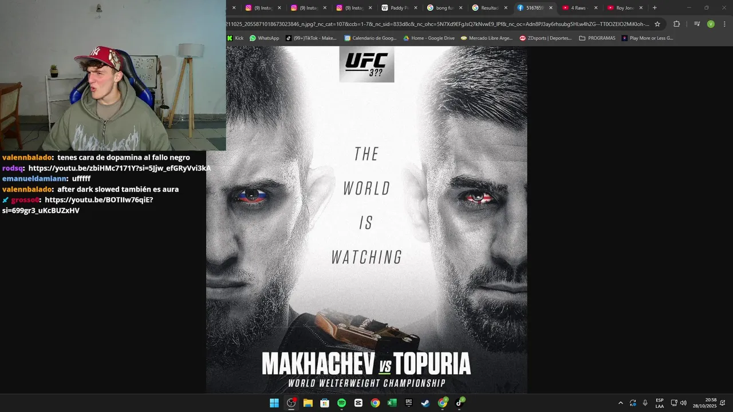
Task: Click the sync icon in the system tray
Action: point(633,403)
